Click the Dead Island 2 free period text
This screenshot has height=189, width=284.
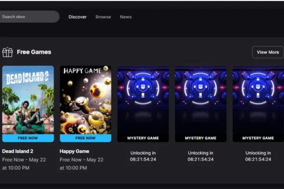click(24, 164)
